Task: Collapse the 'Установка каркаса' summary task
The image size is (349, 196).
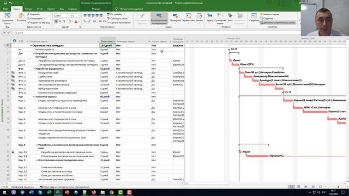Action: point(34,97)
